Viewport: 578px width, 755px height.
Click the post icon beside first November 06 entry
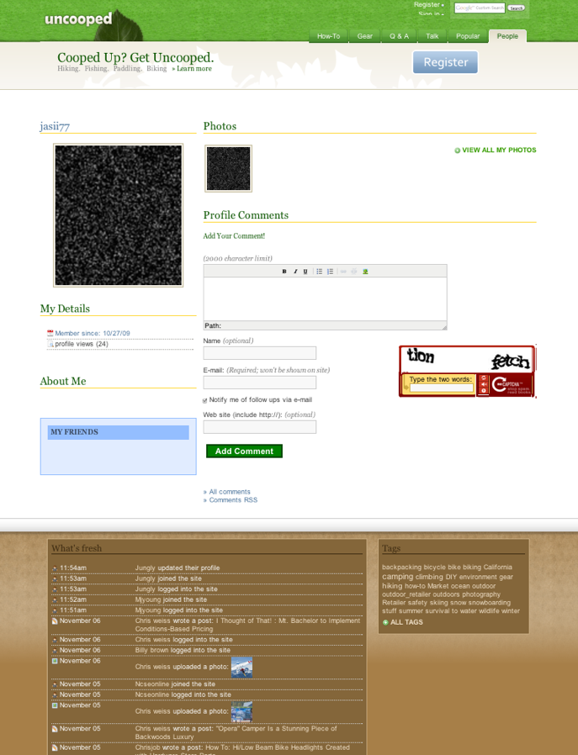tap(55, 621)
